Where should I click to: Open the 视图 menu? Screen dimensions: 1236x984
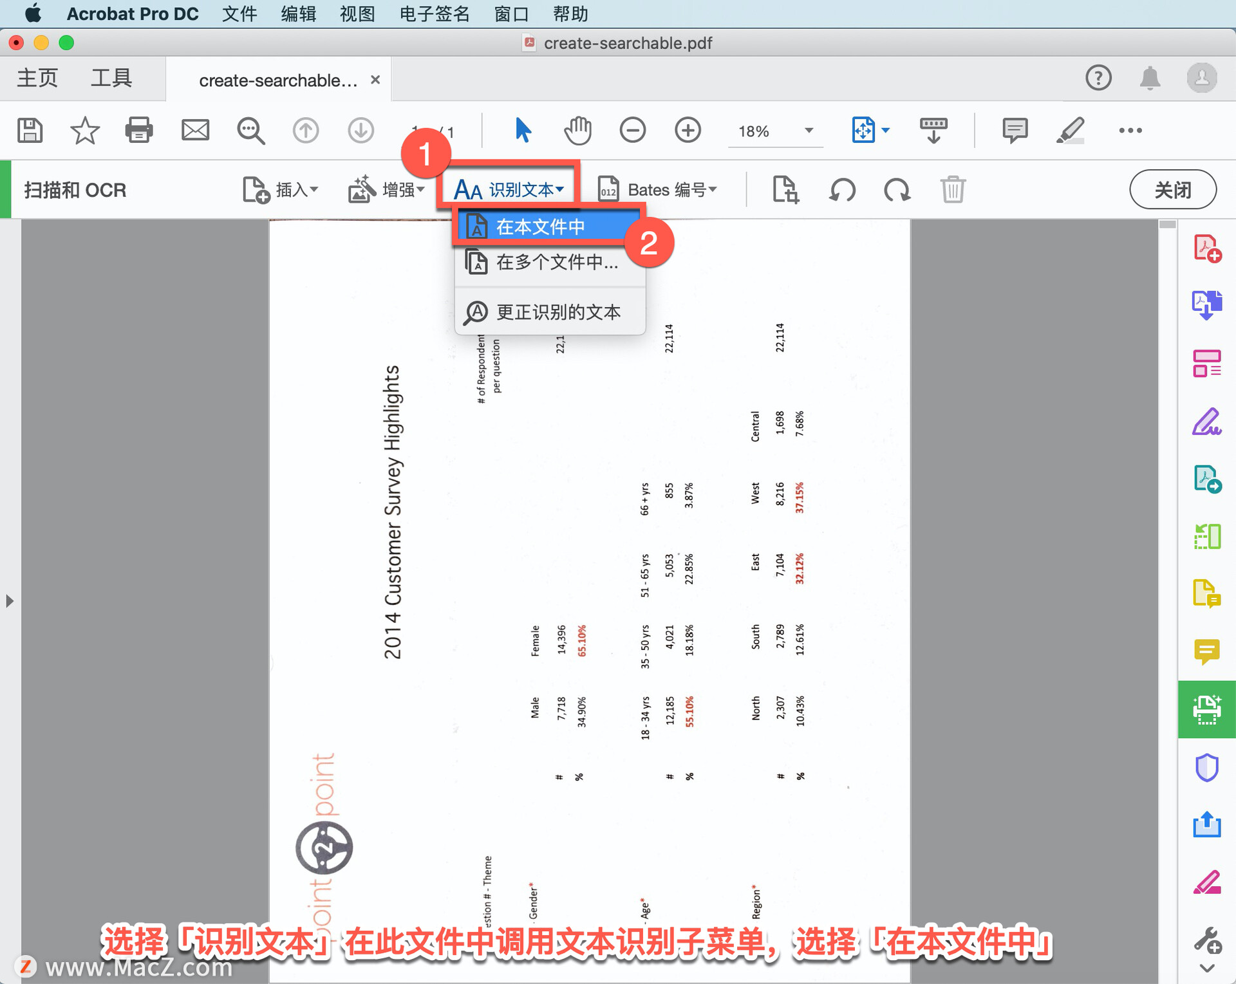357,14
